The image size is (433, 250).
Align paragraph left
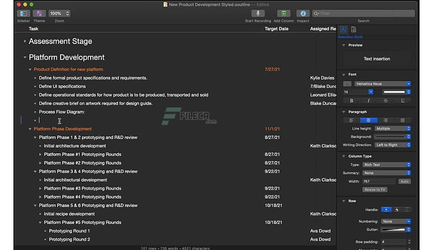click(351, 120)
